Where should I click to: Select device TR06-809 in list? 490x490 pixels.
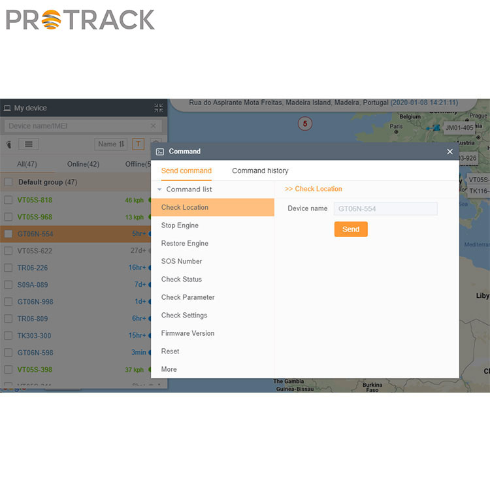[33, 318]
